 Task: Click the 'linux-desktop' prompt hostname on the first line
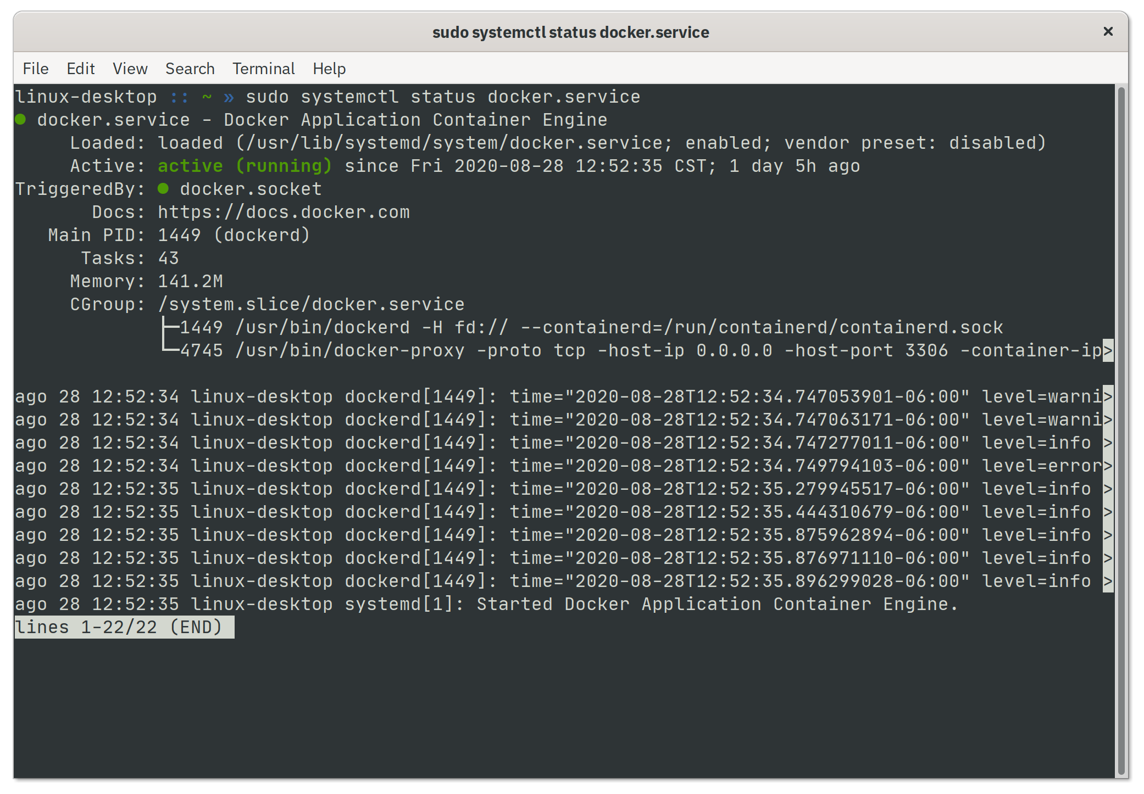point(86,97)
